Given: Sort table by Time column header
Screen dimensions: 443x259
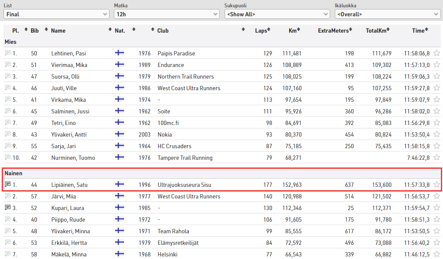Looking at the screenshot, I should click(x=418, y=30).
